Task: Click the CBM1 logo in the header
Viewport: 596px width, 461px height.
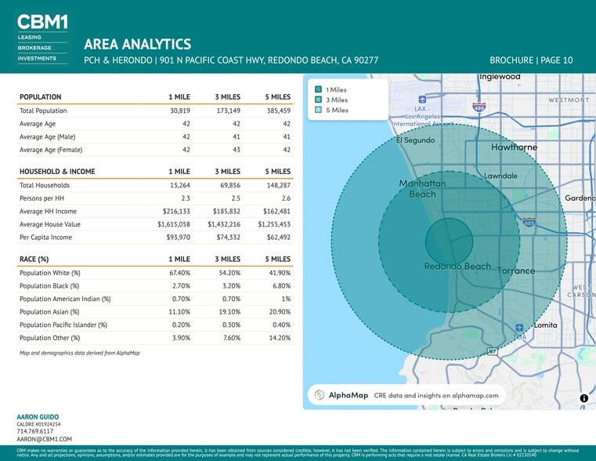Action: 42,22
